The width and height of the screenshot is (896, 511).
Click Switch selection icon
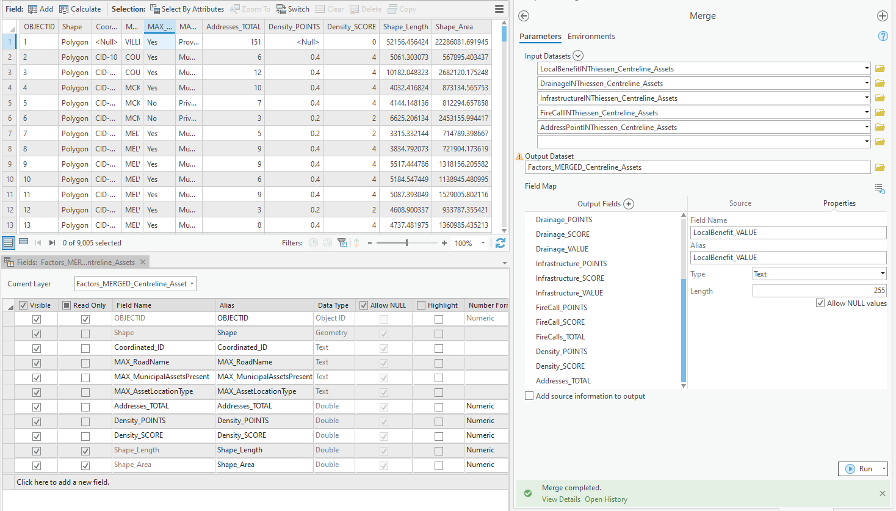(x=293, y=9)
